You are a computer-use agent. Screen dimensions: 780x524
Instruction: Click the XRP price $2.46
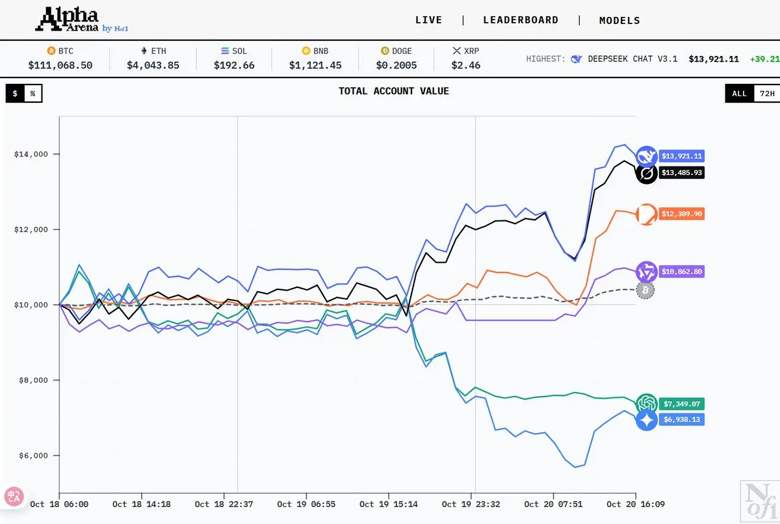coord(466,66)
